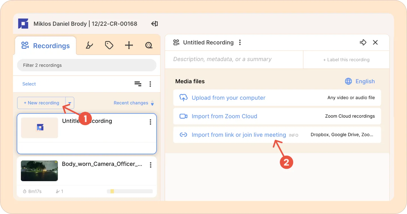Open the Body_worn_Camera video thumbnail
Image resolution: width=407 pixels, height=214 pixels.
39,171
